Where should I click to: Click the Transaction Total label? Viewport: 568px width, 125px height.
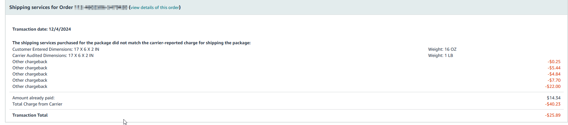click(x=30, y=115)
